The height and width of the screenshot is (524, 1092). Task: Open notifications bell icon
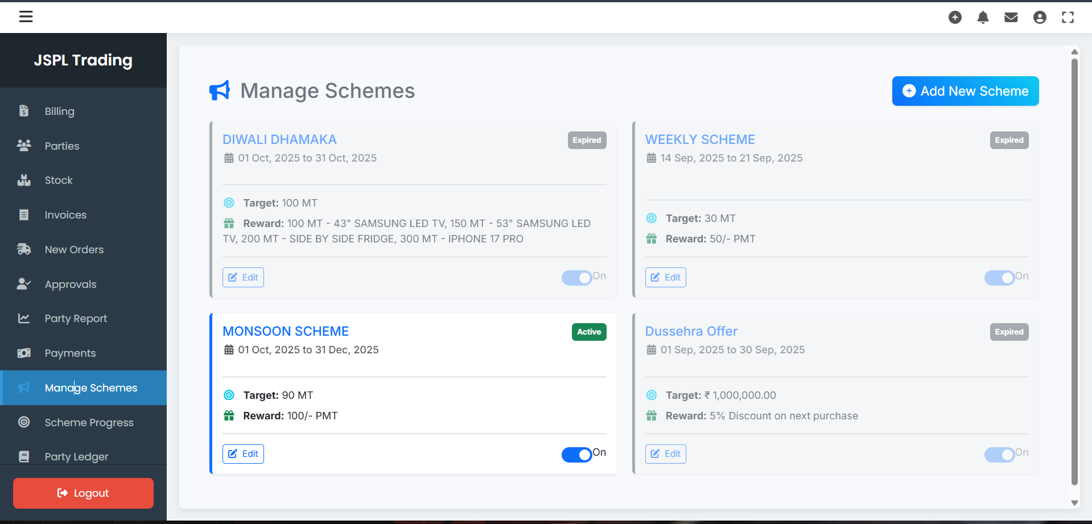tap(983, 18)
